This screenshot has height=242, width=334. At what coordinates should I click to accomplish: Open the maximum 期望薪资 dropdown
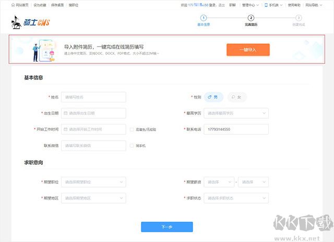(253, 182)
